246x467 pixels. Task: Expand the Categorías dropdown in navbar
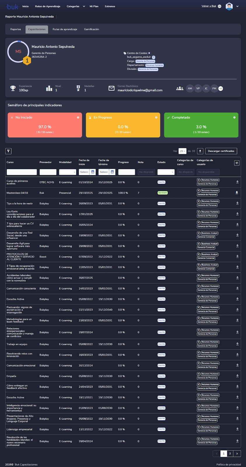84,6
